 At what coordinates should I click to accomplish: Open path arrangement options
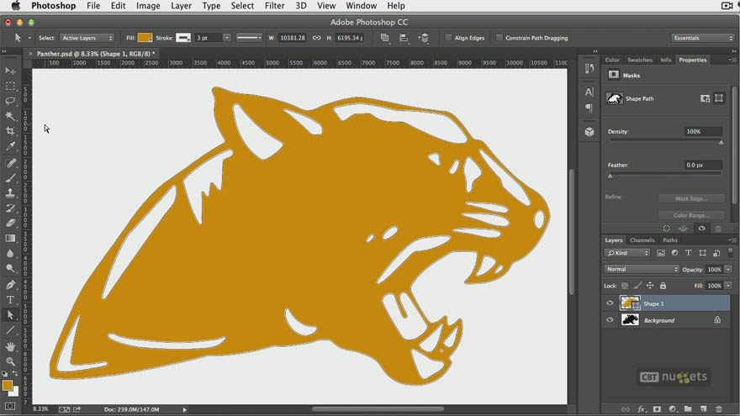tap(423, 38)
